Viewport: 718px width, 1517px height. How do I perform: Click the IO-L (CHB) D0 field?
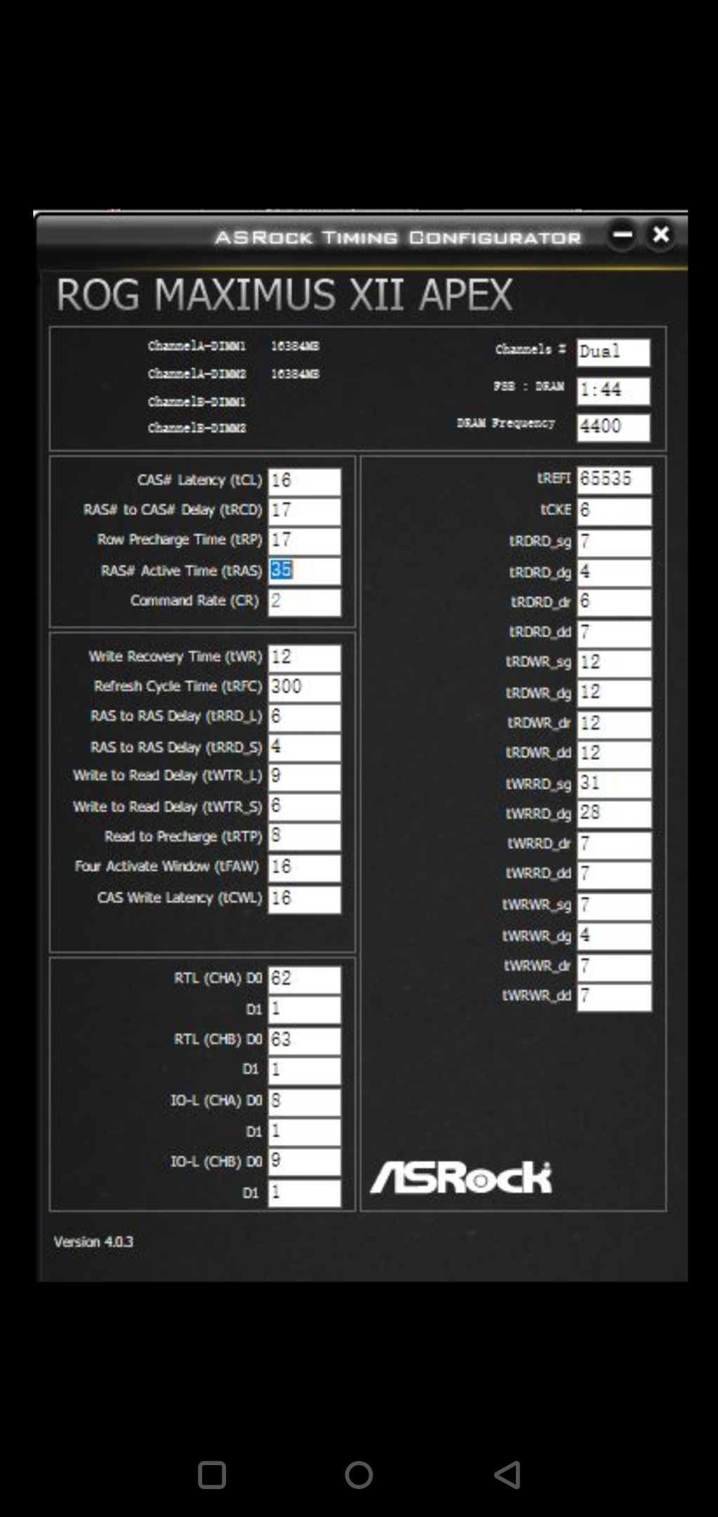click(x=305, y=1162)
